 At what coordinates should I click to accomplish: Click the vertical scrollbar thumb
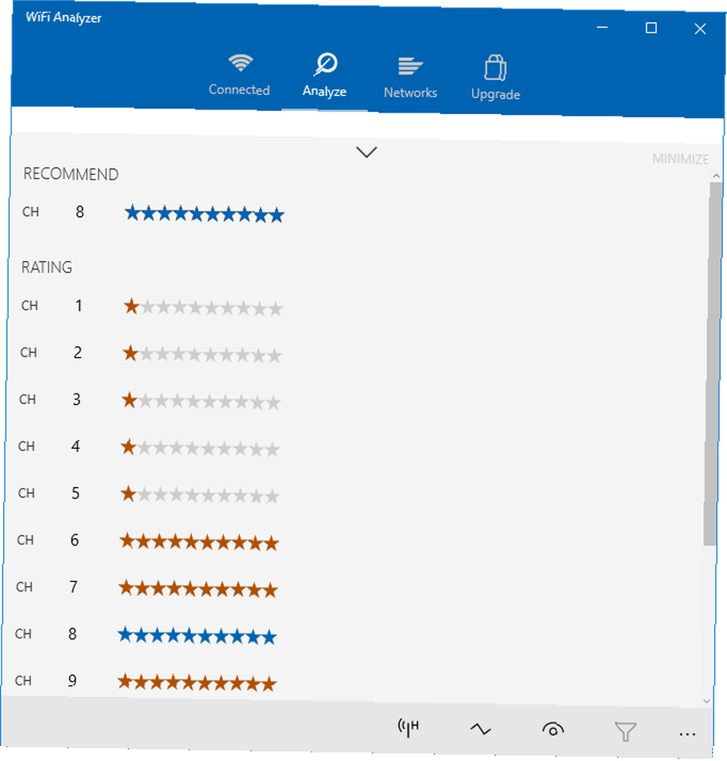click(x=713, y=364)
